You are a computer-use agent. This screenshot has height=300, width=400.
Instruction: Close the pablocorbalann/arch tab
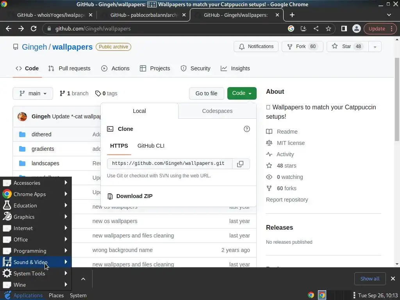point(184,15)
